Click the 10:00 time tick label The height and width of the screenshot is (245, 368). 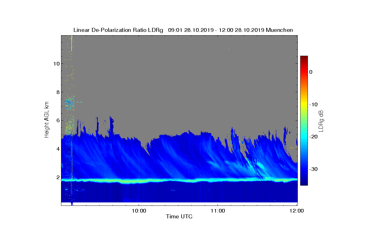139,211
